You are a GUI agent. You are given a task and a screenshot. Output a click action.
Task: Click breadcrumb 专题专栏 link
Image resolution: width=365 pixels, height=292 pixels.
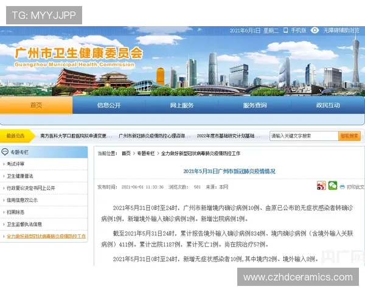[146, 153]
